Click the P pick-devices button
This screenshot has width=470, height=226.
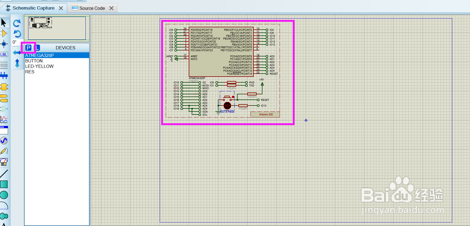point(28,48)
